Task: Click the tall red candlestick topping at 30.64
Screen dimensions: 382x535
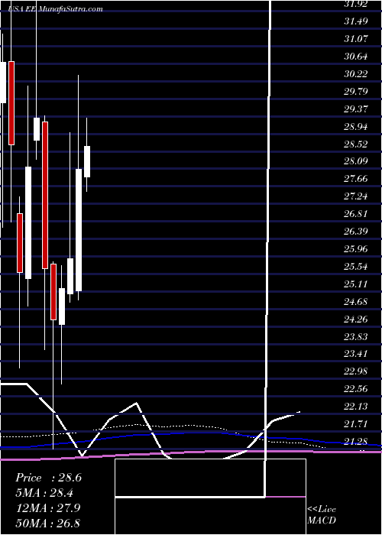Action: 11,103
